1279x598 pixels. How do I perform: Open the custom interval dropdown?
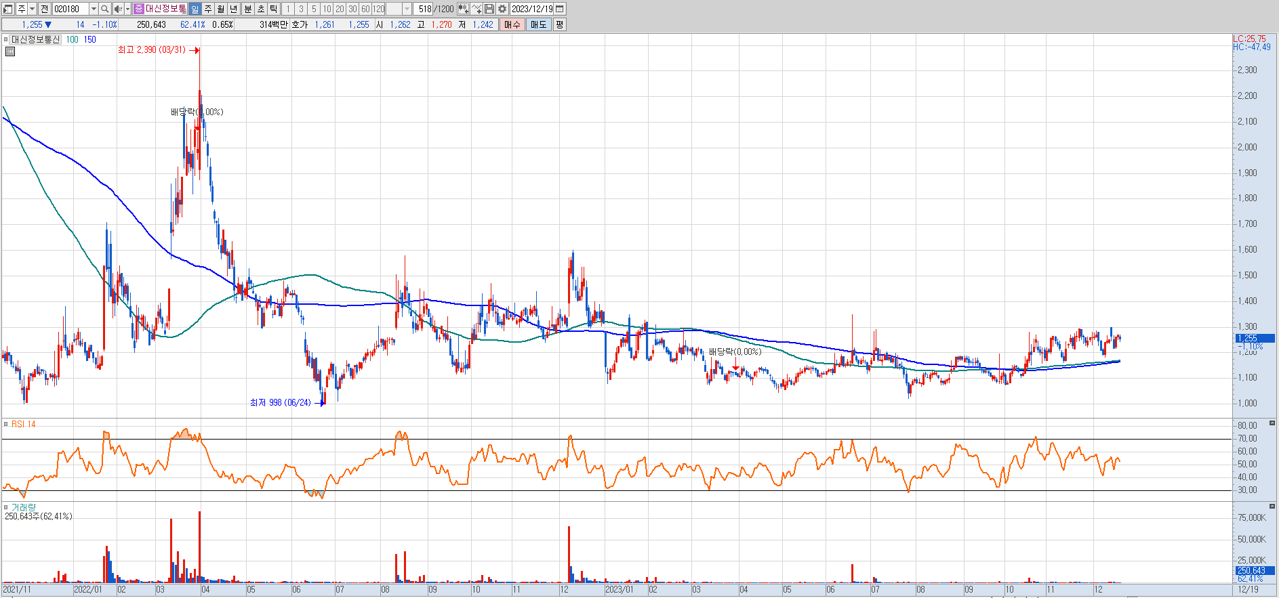pos(407,9)
